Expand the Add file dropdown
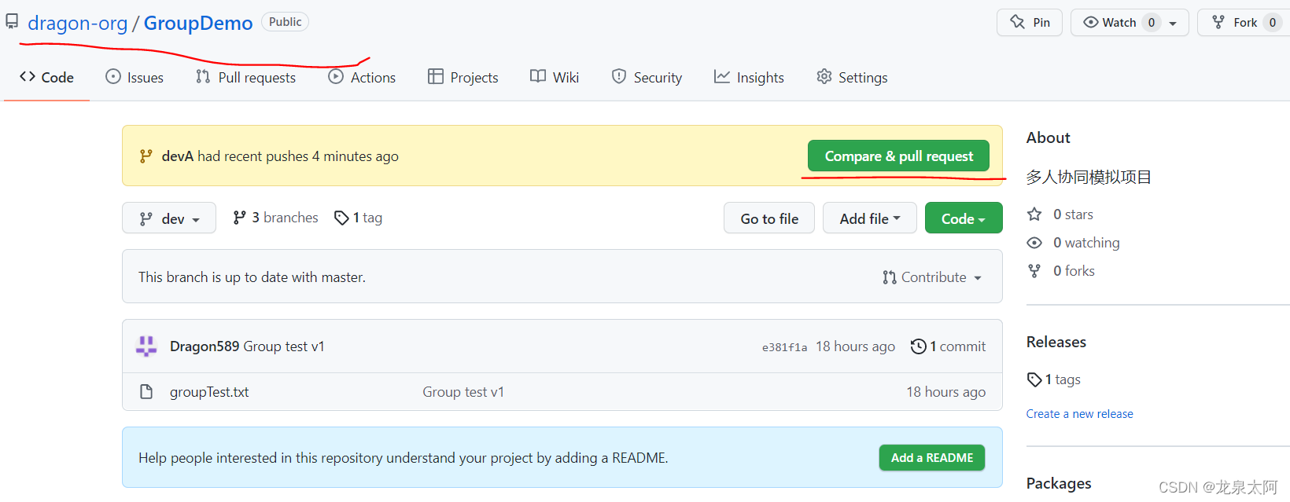 click(870, 218)
